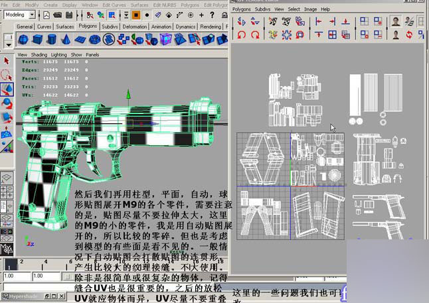Click the red circular refresh texture icon
429x303 pixels.
click(409, 34)
